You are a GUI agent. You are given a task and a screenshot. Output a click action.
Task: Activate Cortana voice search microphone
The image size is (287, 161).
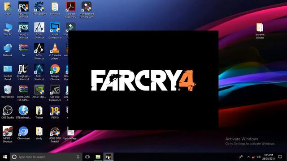[x=78, y=157]
